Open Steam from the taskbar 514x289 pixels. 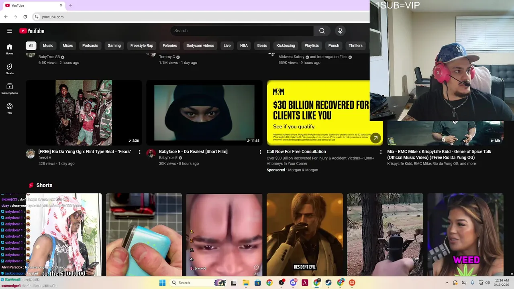point(328,283)
